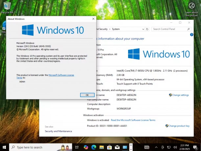Click the Change settings shield link

click(179, 95)
